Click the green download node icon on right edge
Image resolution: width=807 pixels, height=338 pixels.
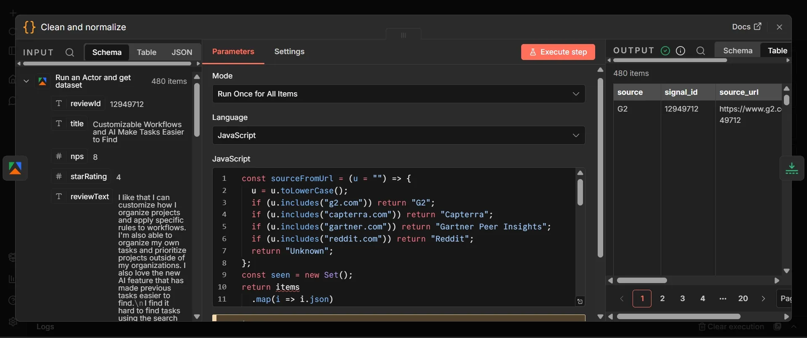(792, 168)
